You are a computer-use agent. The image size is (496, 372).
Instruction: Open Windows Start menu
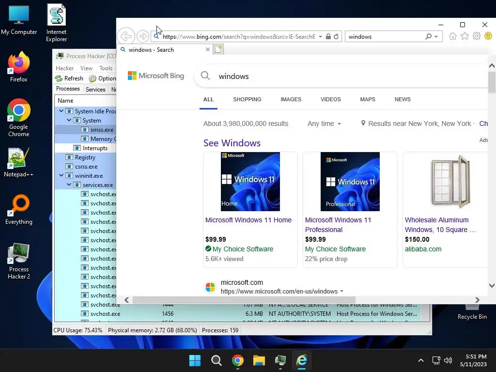point(195,360)
